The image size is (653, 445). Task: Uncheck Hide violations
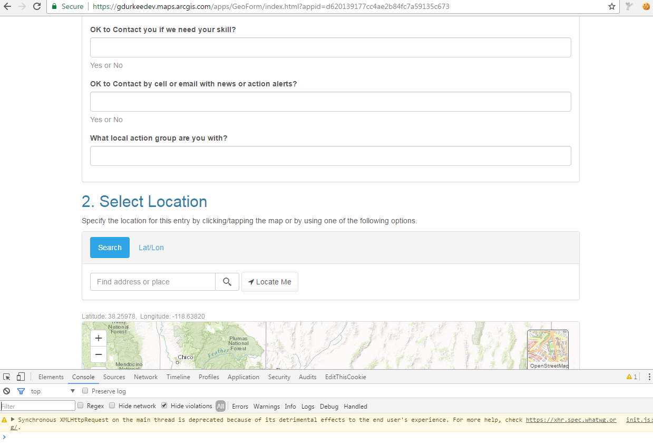point(164,406)
